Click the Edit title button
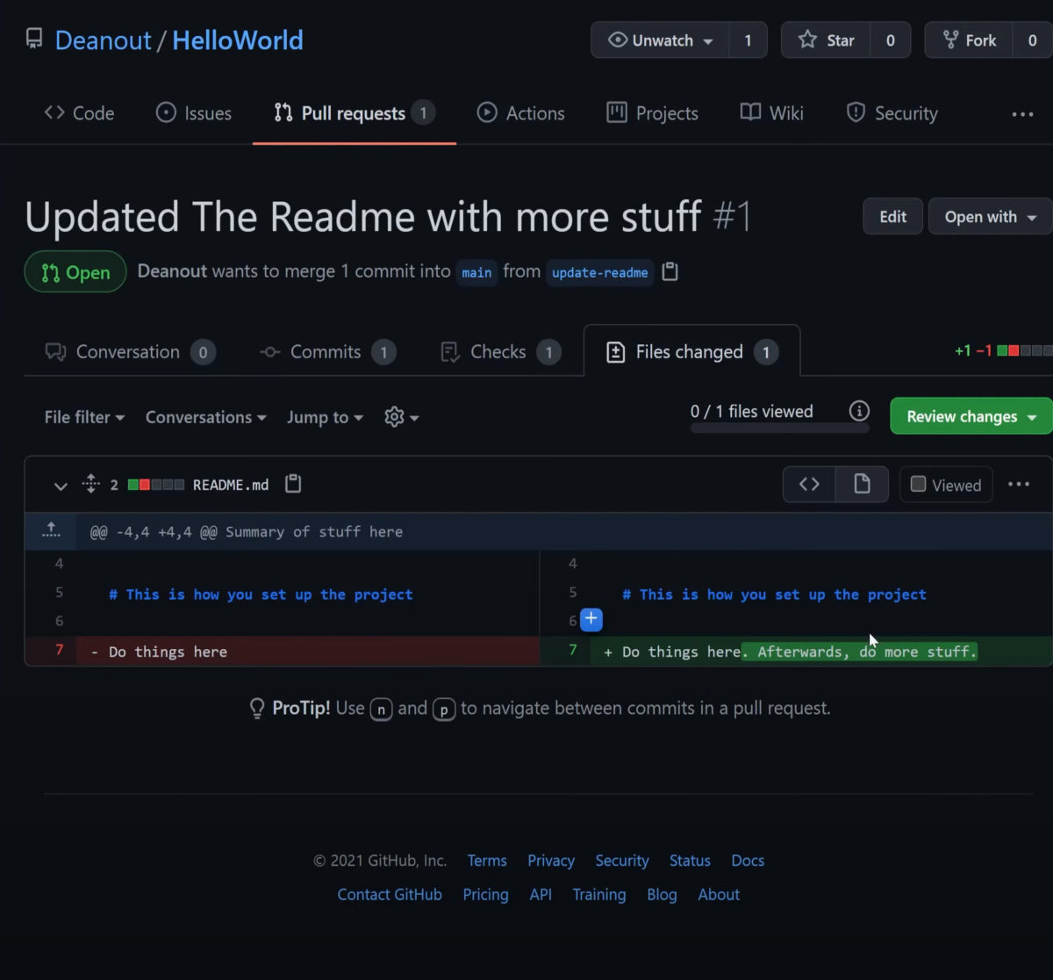The image size is (1053, 980). (x=892, y=217)
